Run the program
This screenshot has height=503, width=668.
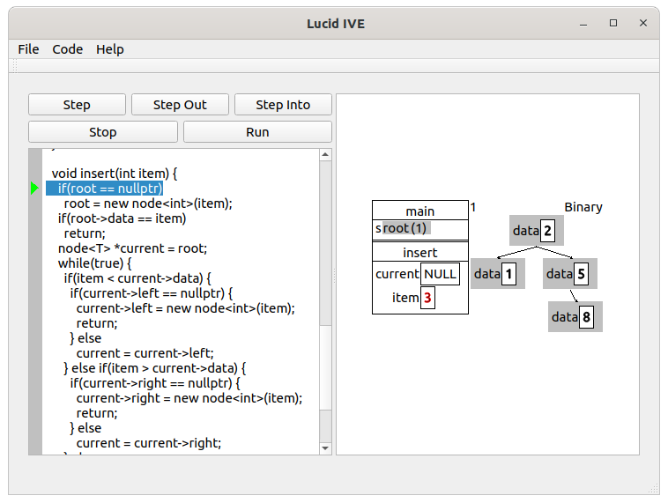pos(257,132)
